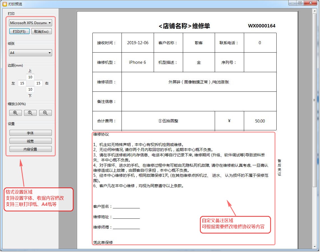The height and width of the screenshot is (252, 320).
Task: Click the phone number cell 0
Action: click(260, 43)
